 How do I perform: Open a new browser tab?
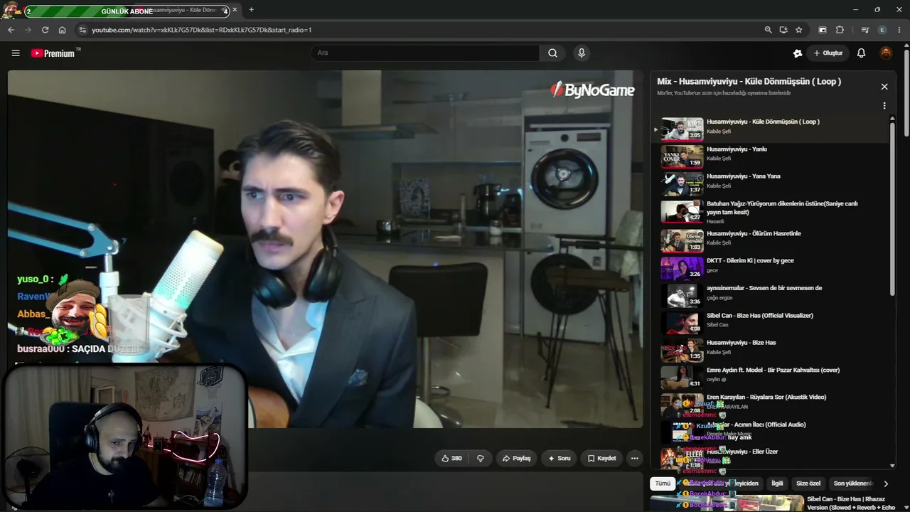point(251,10)
